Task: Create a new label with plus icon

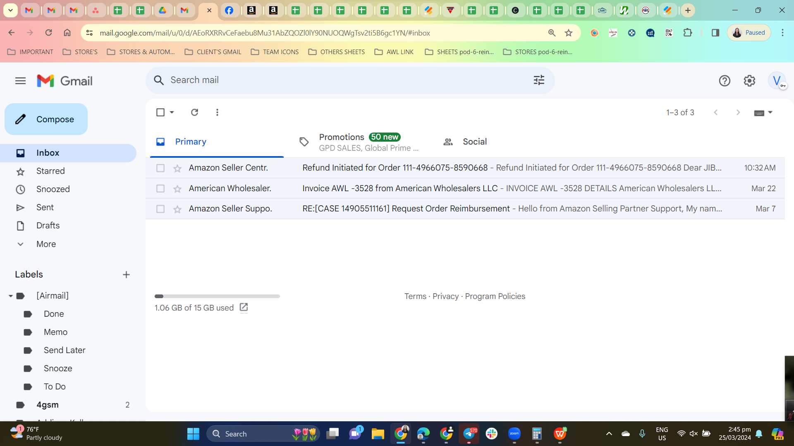Action: click(126, 275)
